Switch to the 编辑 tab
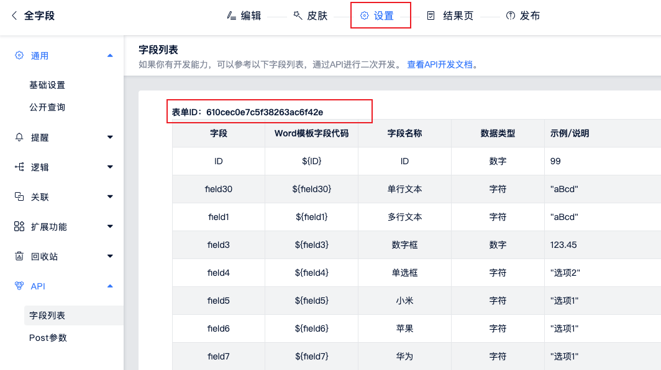The height and width of the screenshot is (370, 661). [x=244, y=15]
